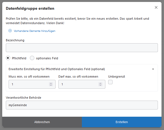Decrease the Darf max. so oft vorkommen value
The width and height of the screenshot is (164, 130).
[100, 85]
